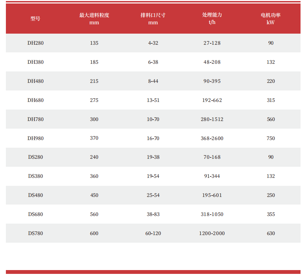The width and height of the screenshot is (304, 277).
Task: Click the 电机功率 kW header
Action: pos(271,19)
